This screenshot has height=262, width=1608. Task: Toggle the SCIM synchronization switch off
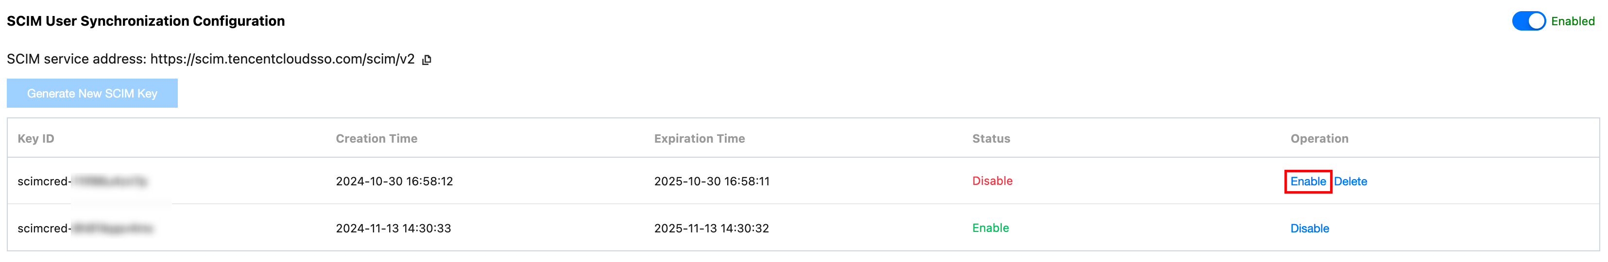(1528, 21)
